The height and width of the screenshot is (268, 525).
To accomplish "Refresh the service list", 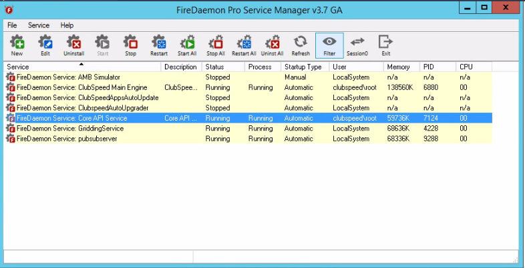I will pos(301,45).
